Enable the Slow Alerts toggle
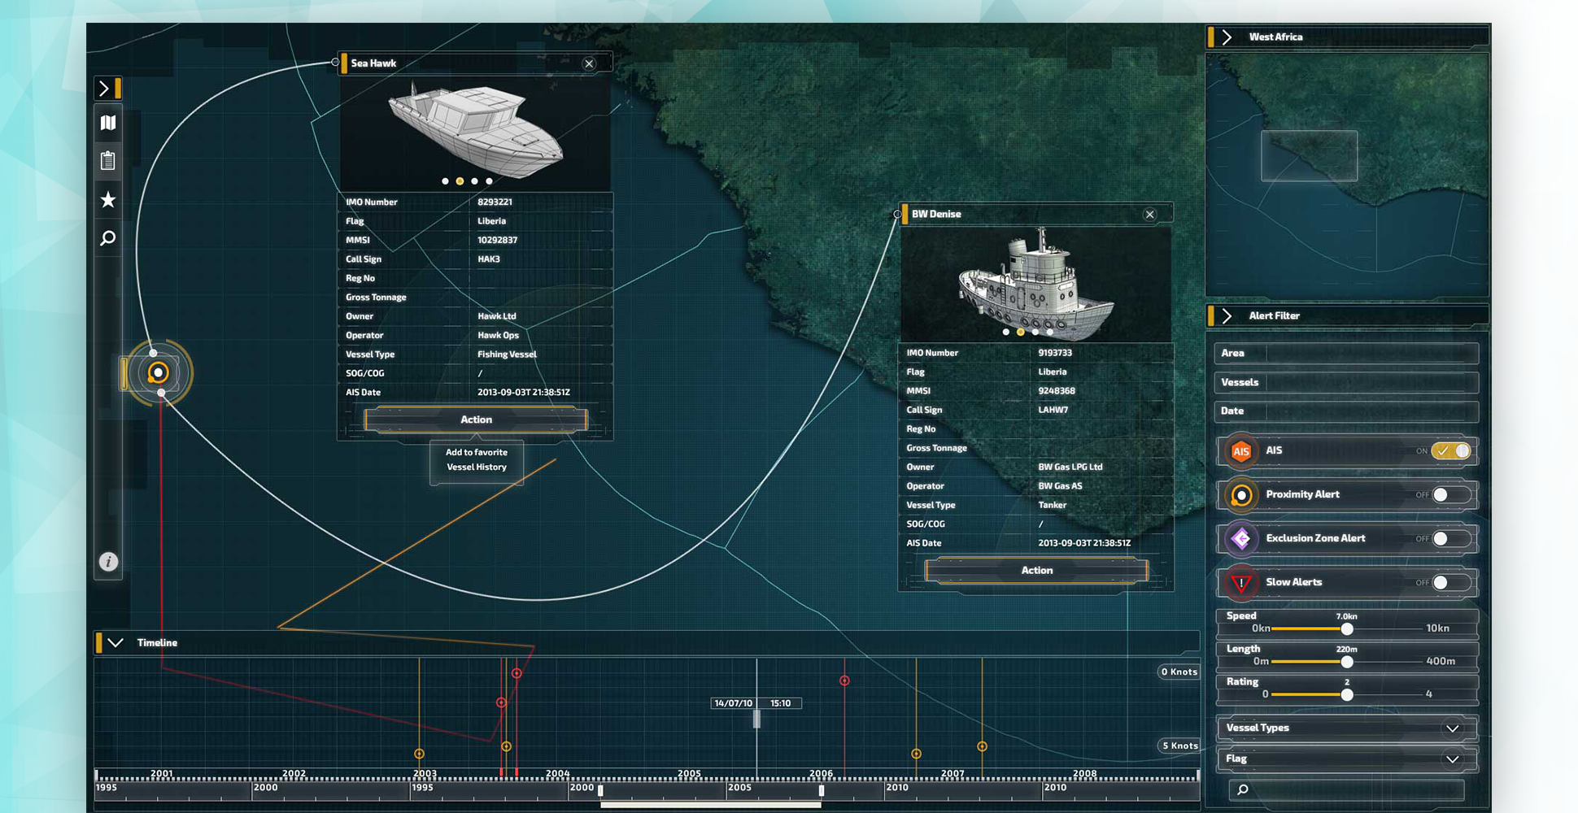Image resolution: width=1578 pixels, height=813 pixels. pos(1449,582)
